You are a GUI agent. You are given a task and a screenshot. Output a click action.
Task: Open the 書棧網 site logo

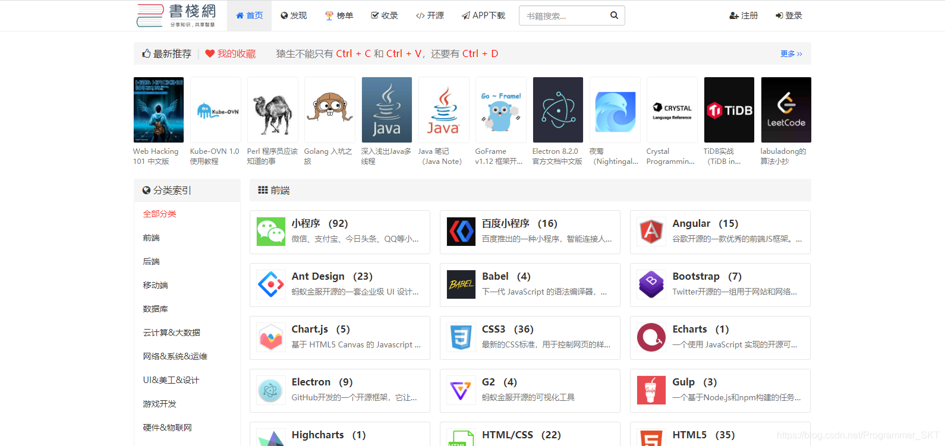pyautogui.click(x=176, y=15)
